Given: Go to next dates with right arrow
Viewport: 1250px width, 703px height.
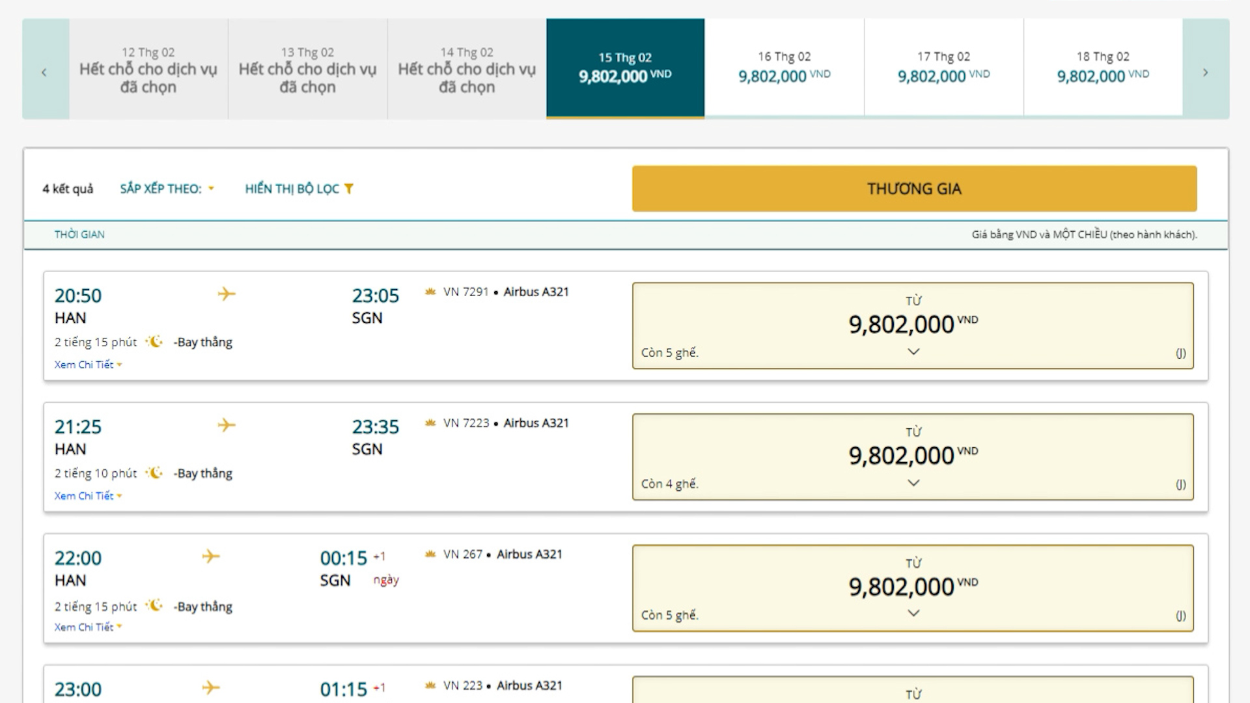Looking at the screenshot, I should tap(1206, 69).
